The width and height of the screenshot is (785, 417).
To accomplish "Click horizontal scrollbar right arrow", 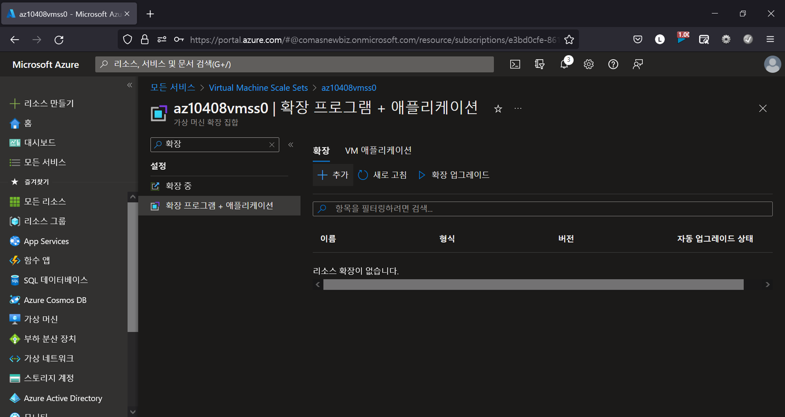I will (x=767, y=285).
